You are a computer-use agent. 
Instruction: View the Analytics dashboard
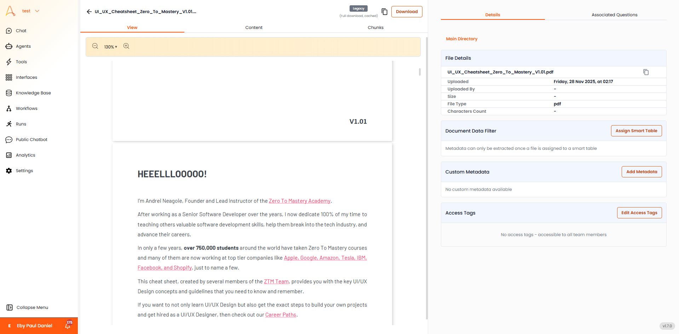tap(25, 155)
